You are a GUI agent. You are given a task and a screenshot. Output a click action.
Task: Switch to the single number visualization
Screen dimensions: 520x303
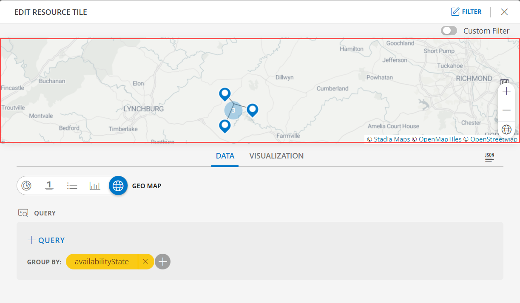coord(49,185)
